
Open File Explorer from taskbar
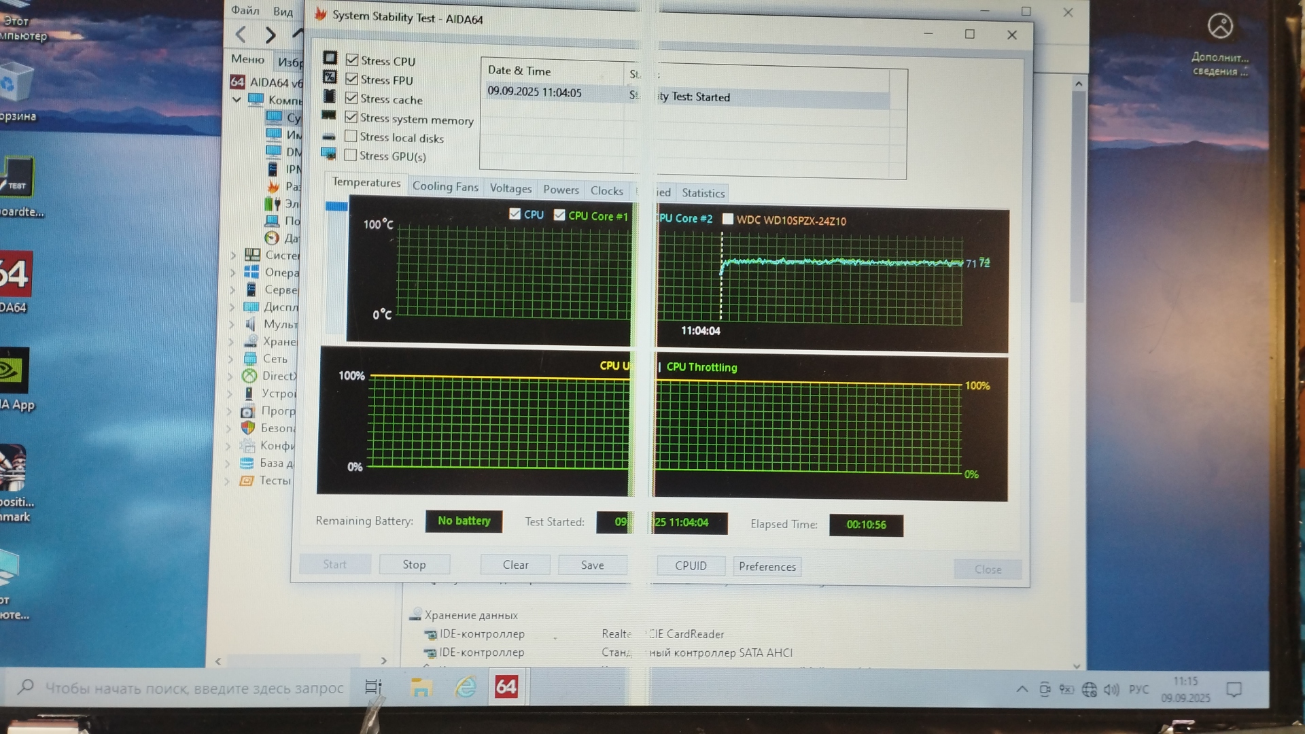421,688
